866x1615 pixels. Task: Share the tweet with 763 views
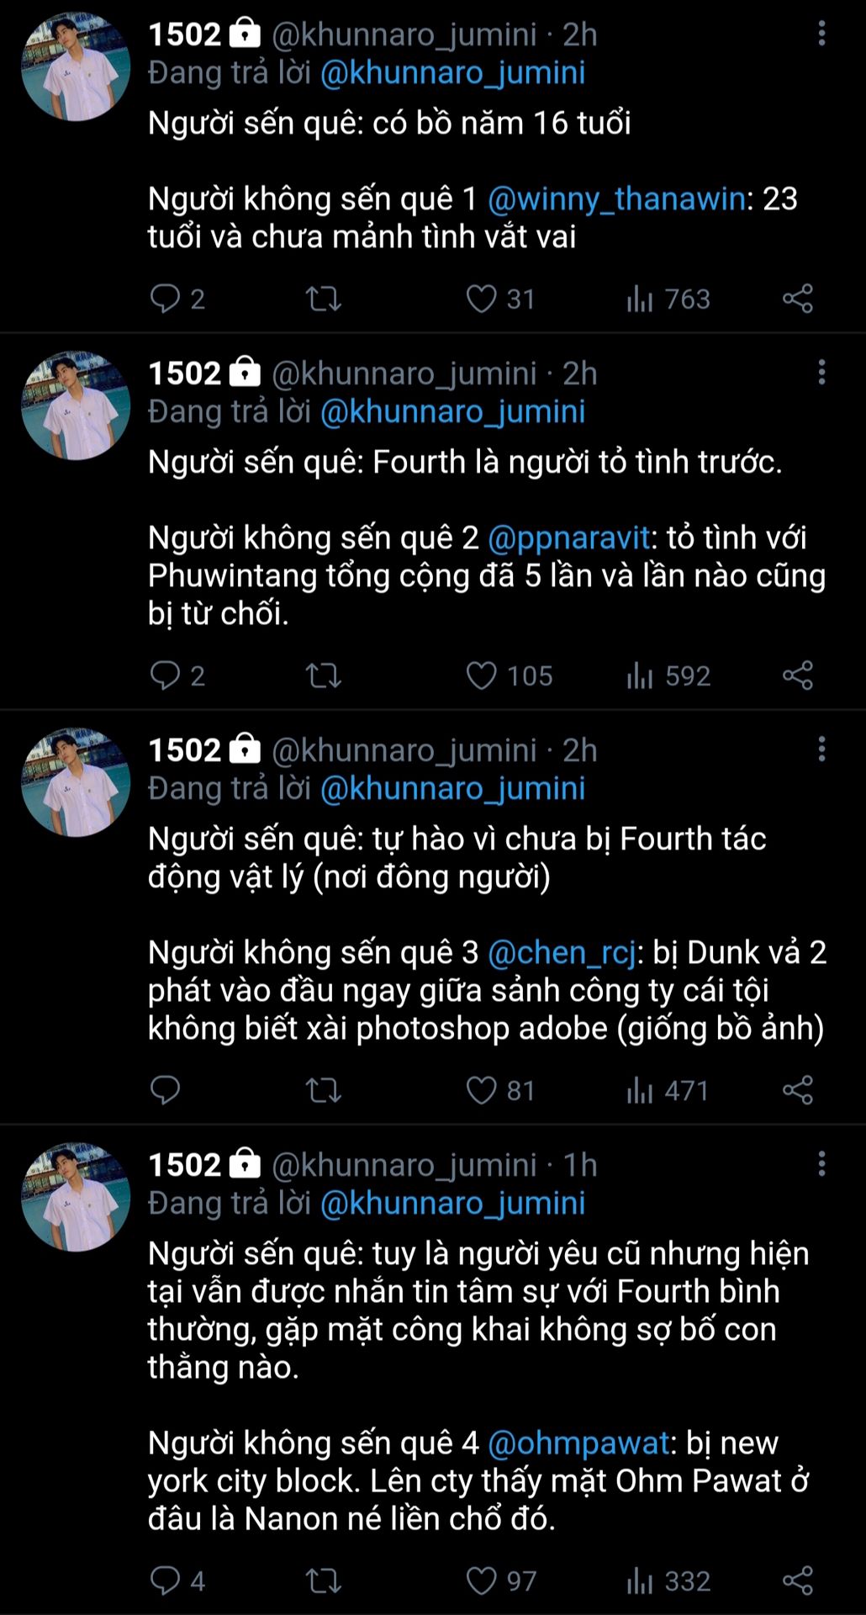pyautogui.click(x=797, y=299)
